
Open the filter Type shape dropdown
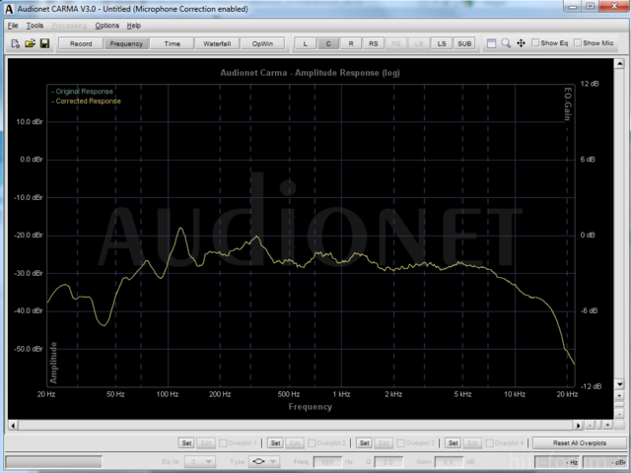260,461
